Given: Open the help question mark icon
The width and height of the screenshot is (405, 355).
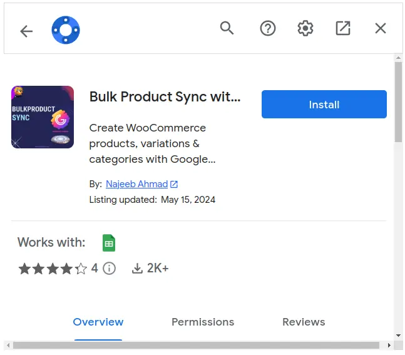Looking at the screenshot, I should coord(267,28).
